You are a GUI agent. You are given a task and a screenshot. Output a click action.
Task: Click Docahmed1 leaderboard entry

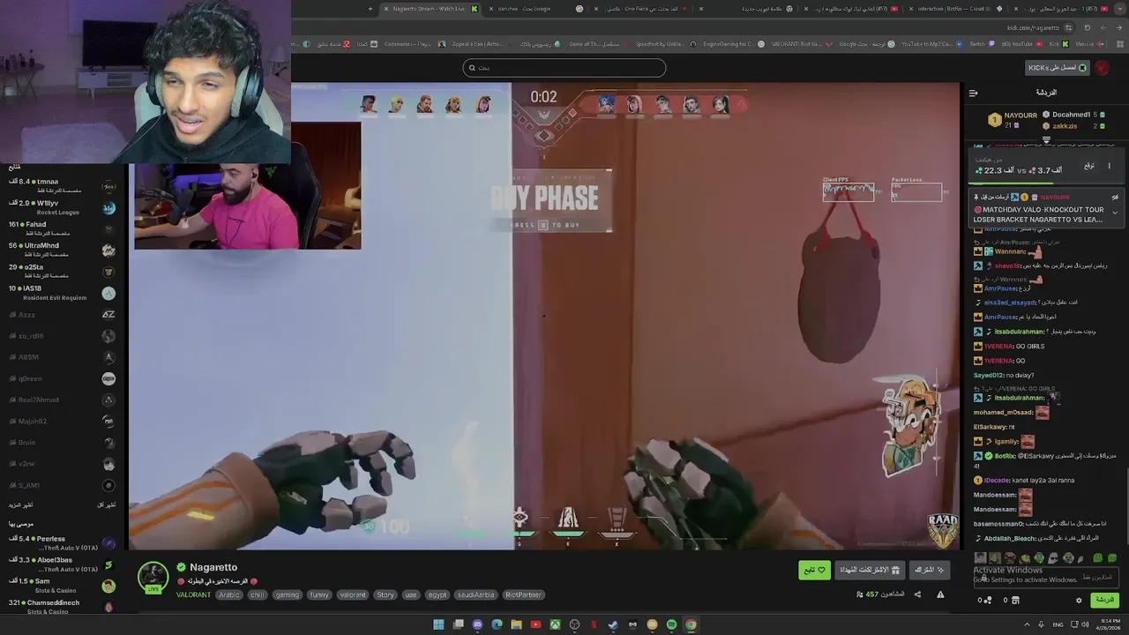[x=1073, y=115]
